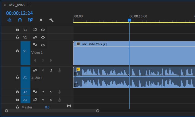
Task: Mute Audio 1 track
Action: [x=43, y=71]
